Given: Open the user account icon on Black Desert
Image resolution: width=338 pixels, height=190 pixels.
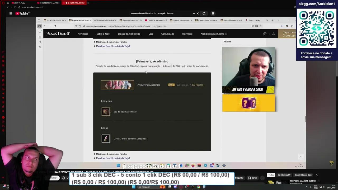Looking at the screenshot, I should click(x=274, y=34).
